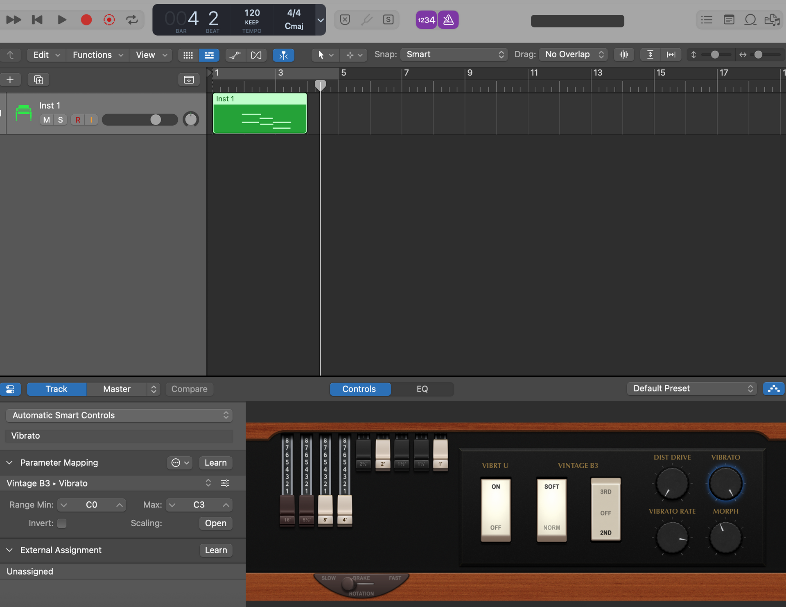The height and width of the screenshot is (607, 786).
Task: Toggle the count-in 1234 button
Action: pos(426,20)
